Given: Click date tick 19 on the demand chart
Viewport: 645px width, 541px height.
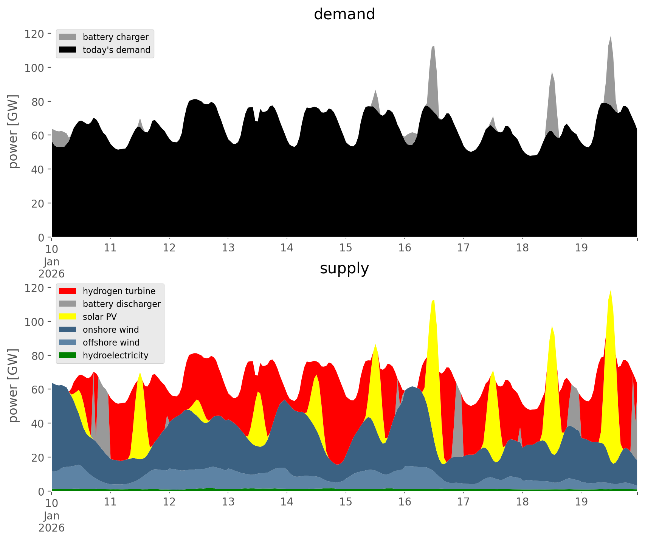Looking at the screenshot, I should [x=581, y=248].
